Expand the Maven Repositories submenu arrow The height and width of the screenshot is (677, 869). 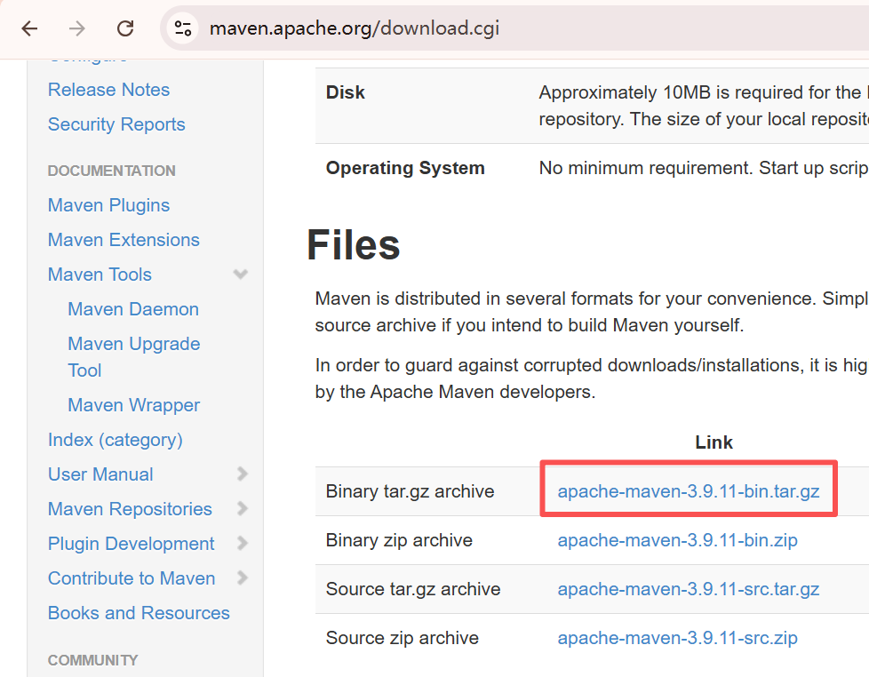click(x=242, y=509)
